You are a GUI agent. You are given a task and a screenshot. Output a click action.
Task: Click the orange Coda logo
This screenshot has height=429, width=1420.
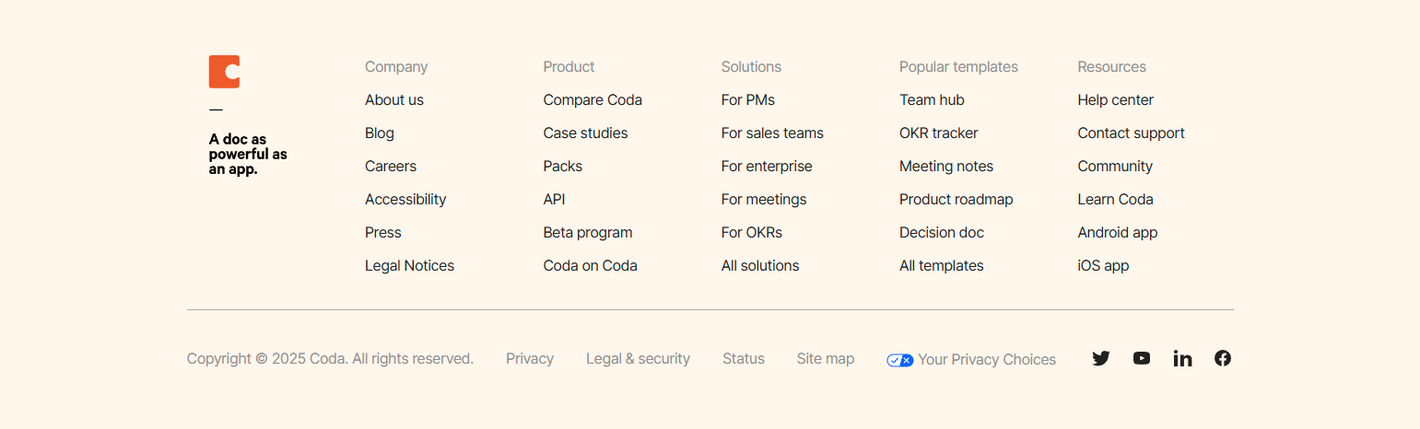point(224,72)
